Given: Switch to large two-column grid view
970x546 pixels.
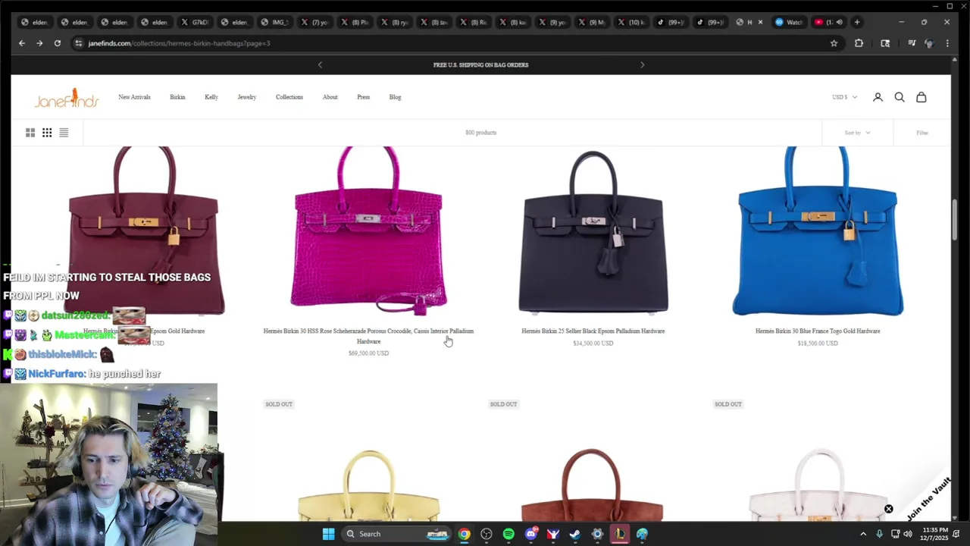Looking at the screenshot, I should (x=30, y=133).
